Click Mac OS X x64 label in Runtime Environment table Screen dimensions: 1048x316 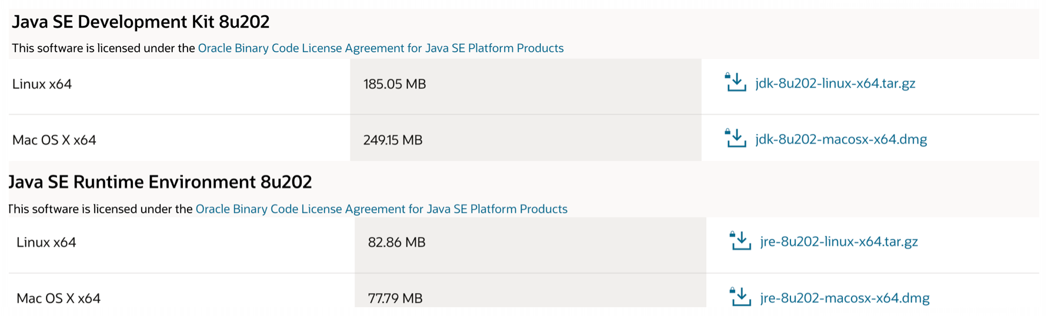[x=58, y=298]
